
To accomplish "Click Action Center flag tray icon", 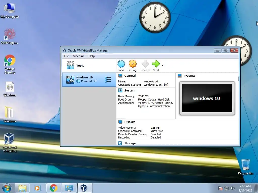I will [x=220, y=188].
